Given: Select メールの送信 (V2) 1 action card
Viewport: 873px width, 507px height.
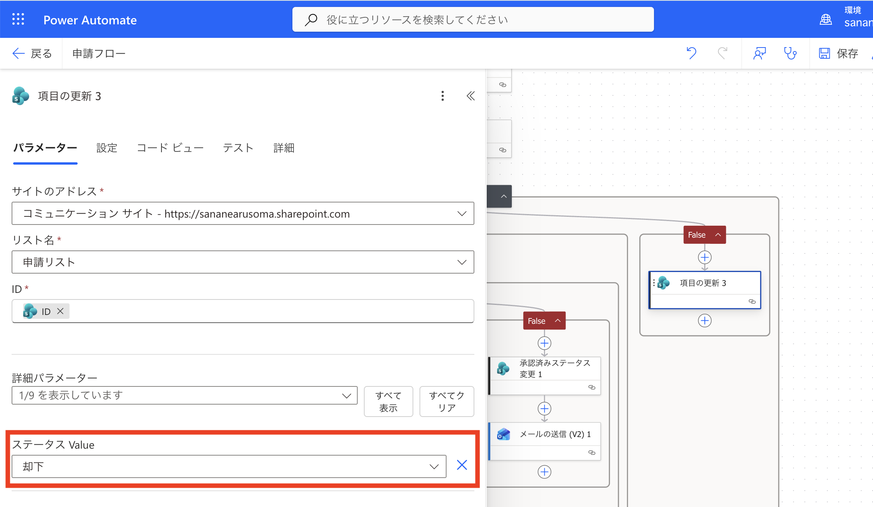Looking at the screenshot, I should pos(544,441).
